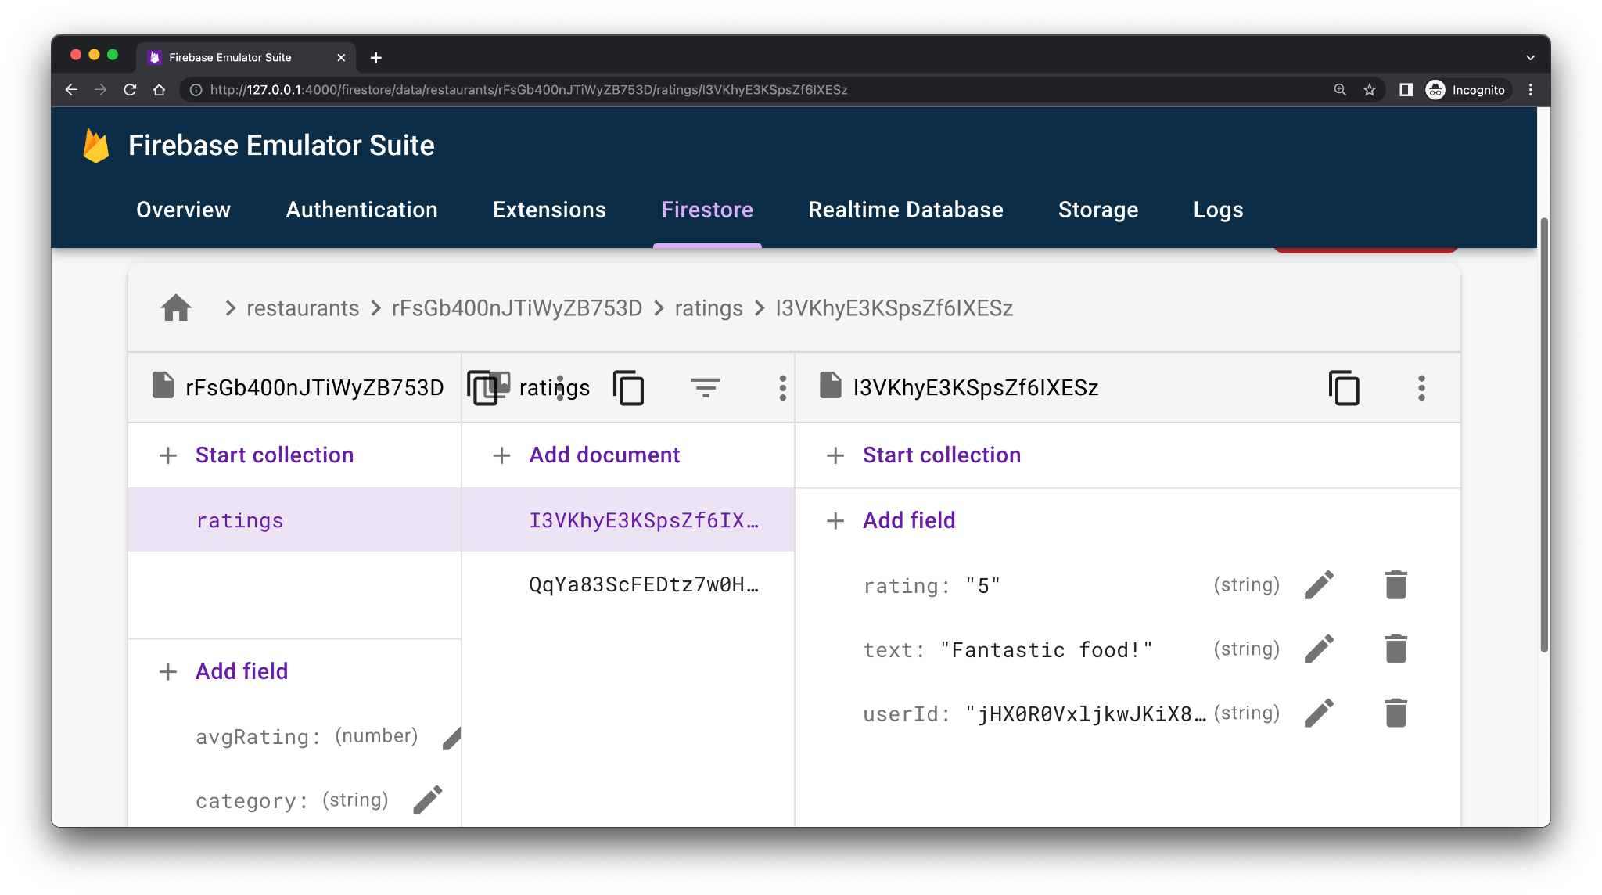Click the delete trash icon for rating field

pos(1394,584)
